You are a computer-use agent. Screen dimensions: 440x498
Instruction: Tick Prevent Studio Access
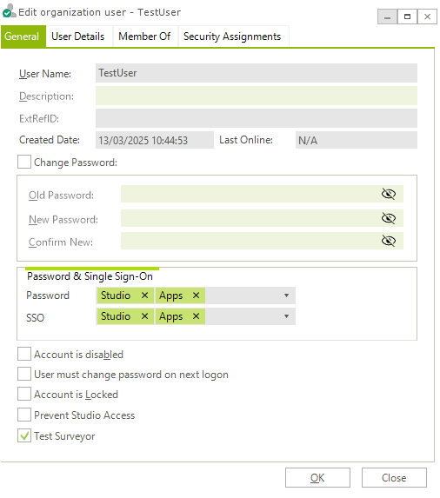click(x=24, y=415)
